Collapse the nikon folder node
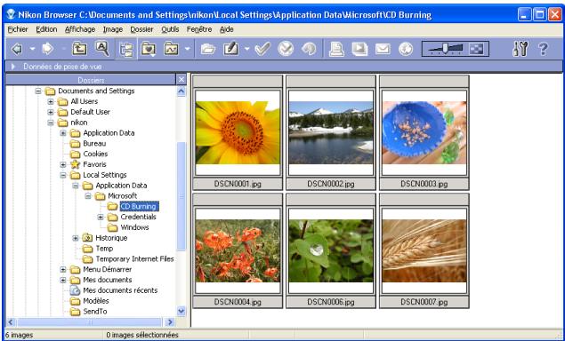The width and height of the screenshot is (565, 341). pyautogui.click(x=51, y=123)
